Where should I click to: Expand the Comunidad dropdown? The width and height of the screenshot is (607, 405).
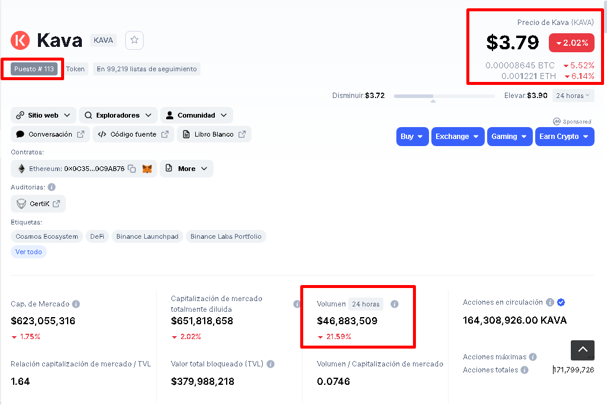pos(196,115)
